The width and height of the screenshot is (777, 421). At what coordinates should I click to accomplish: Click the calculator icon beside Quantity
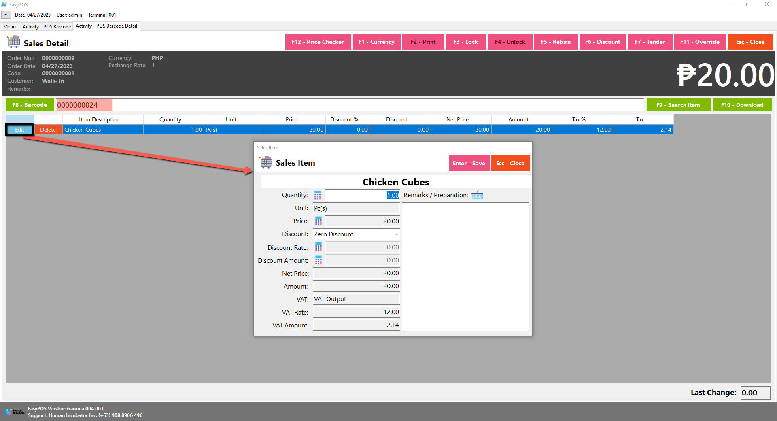(318, 196)
